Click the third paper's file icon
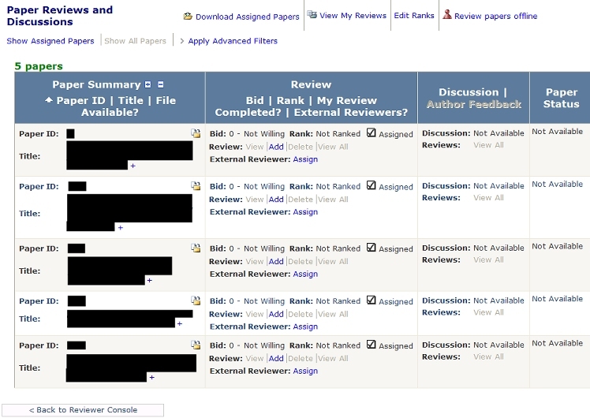Screen dimensions: 590x418 tap(196, 248)
